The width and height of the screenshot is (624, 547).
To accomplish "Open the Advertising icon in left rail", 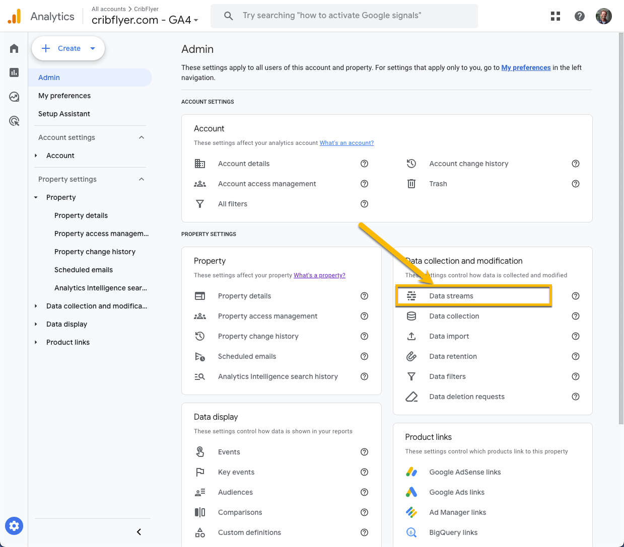I will pos(14,121).
